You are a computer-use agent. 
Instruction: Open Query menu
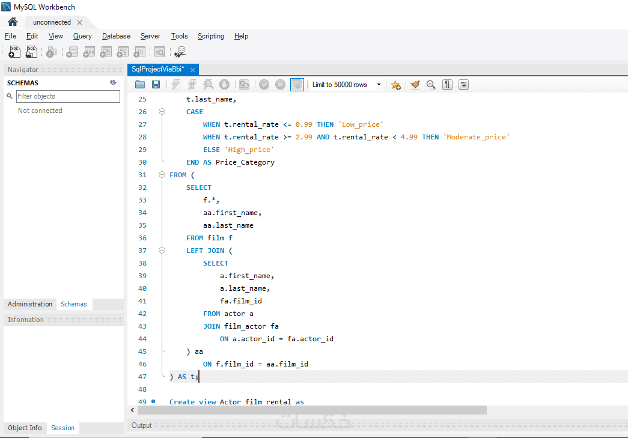coord(82,36)
